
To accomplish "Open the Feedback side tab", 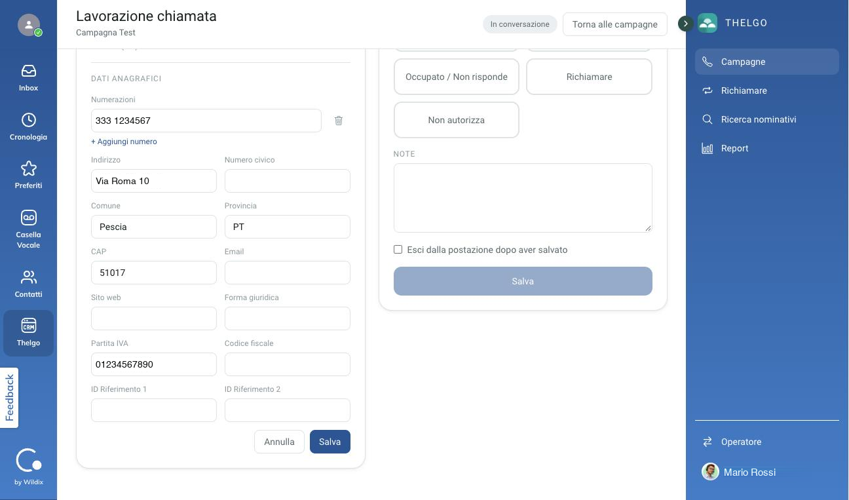I will (x=9, y=398).
